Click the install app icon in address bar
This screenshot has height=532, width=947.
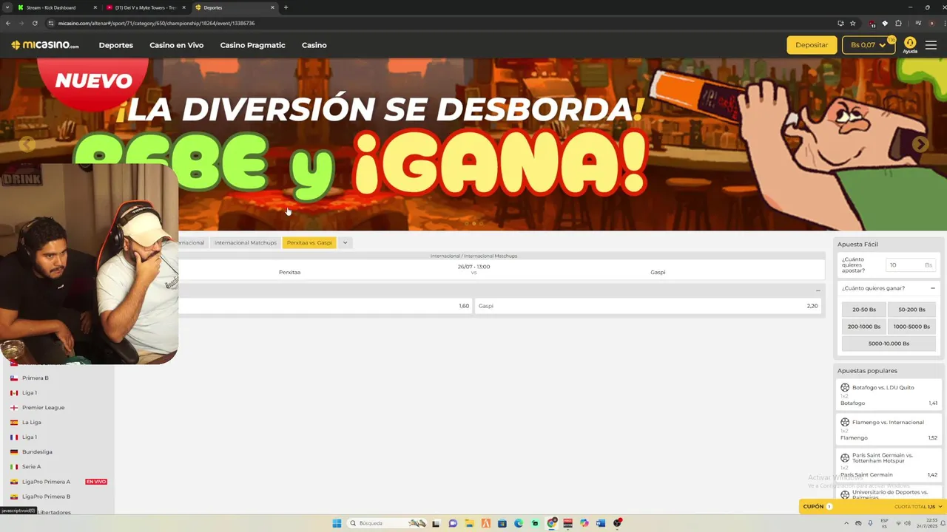coord(840,23)
